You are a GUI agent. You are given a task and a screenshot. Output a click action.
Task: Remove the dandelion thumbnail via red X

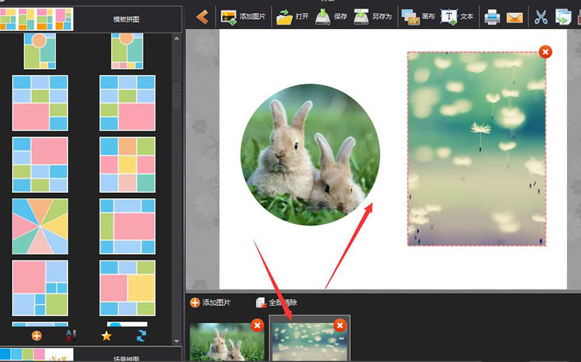pos(340,325)
